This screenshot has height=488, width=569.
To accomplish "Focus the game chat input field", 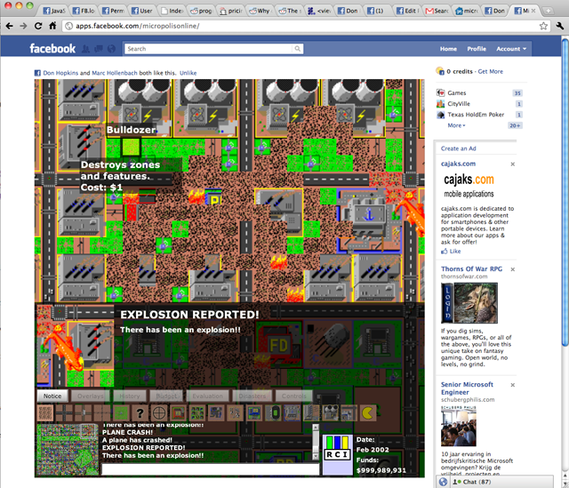I will (x=210, y=469).
